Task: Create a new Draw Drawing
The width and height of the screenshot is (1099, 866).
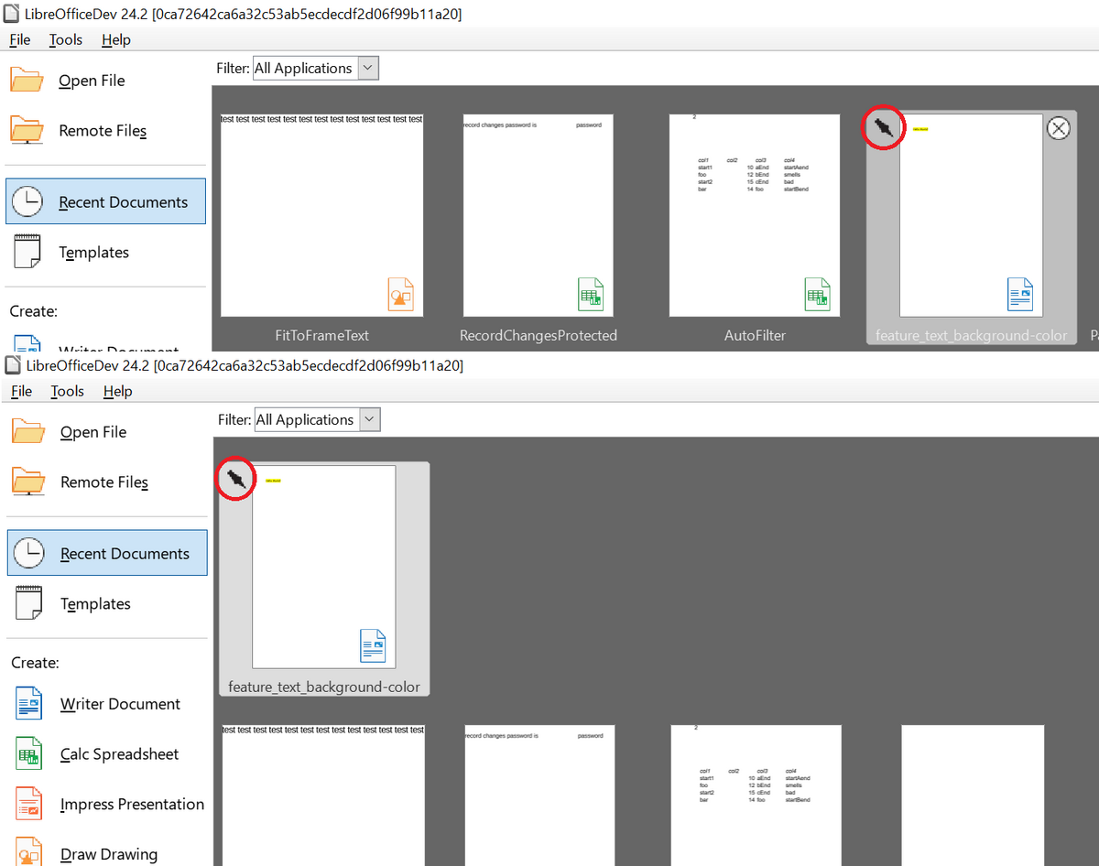Action: click(x=108, y=853)
